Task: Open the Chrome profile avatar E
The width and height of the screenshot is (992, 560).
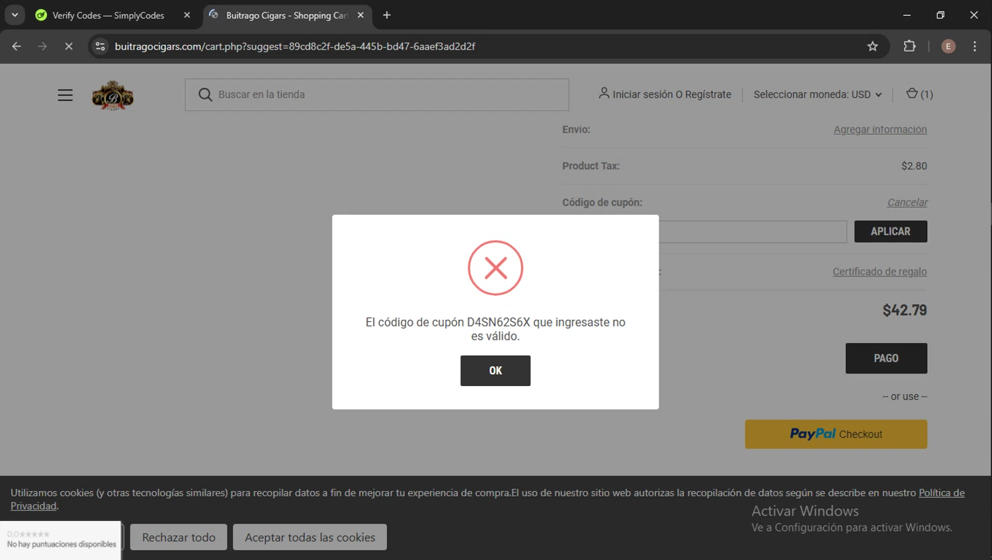Action: tap(948, 46)
